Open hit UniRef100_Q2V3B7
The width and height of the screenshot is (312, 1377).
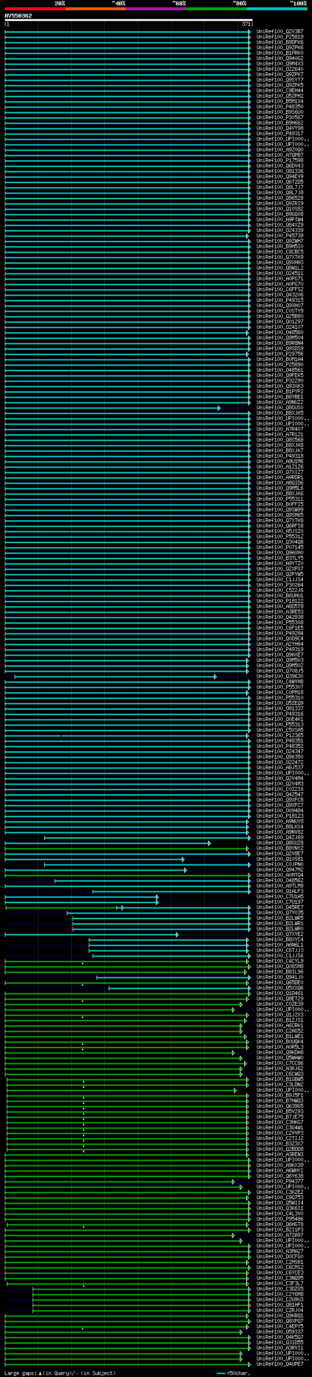point(280,32)
